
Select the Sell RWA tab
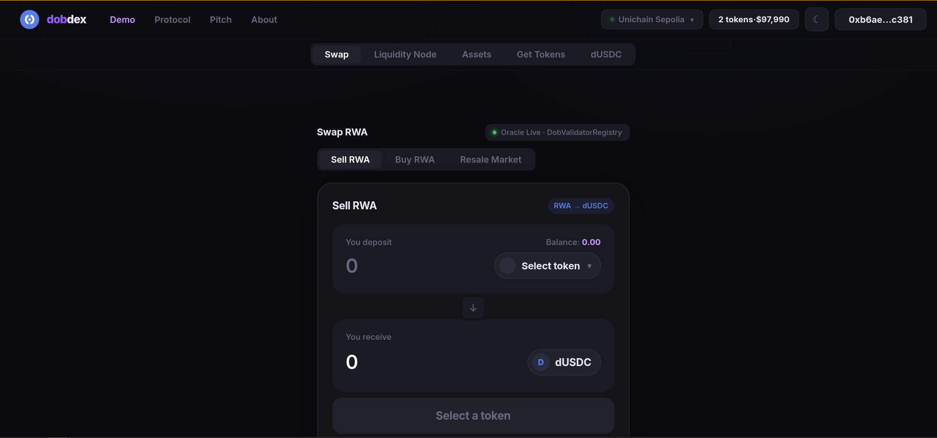[x=350, y=160]
